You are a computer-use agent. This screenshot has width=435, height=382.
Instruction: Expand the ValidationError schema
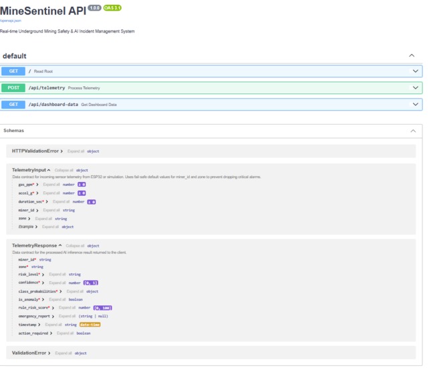tap(49, 353)
